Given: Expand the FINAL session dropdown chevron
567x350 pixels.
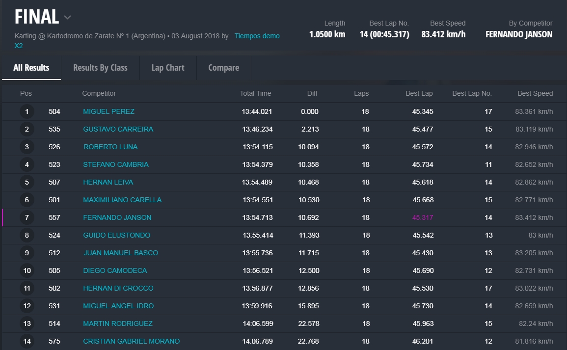Looking at the screenshot, I should pyautogui.click(x=67, y=18).
